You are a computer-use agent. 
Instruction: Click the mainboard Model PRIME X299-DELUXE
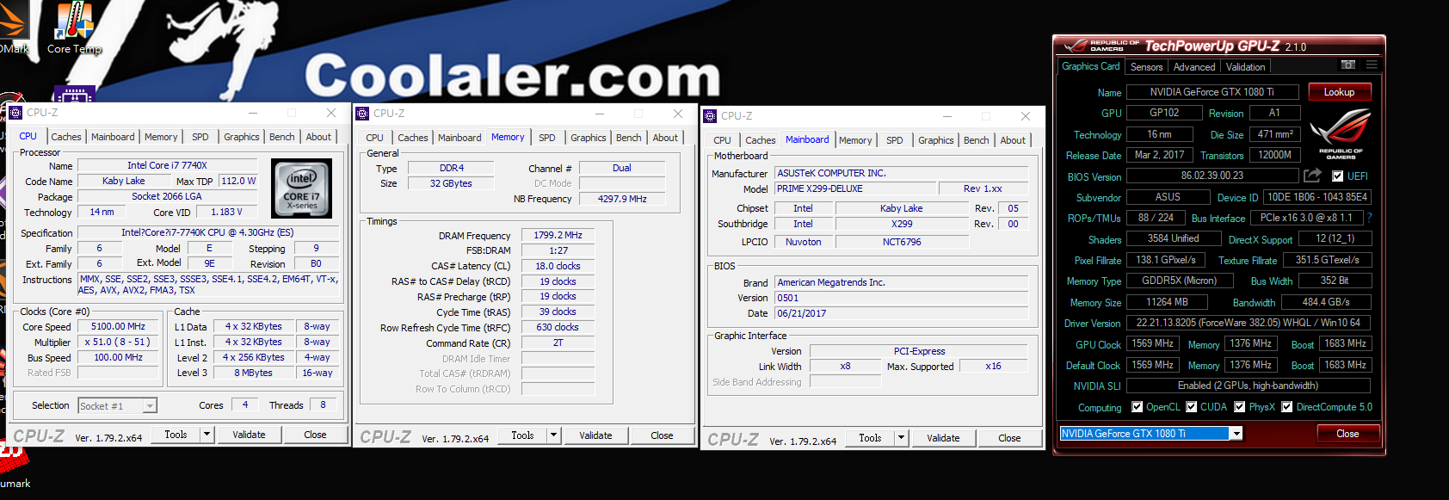(x=855, y=188)
